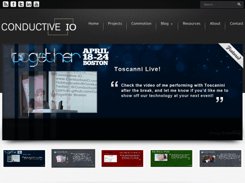The height and width of the screenshot is (183, 245).
Task: Open the Blog menu item
Action: pos(165,24)
